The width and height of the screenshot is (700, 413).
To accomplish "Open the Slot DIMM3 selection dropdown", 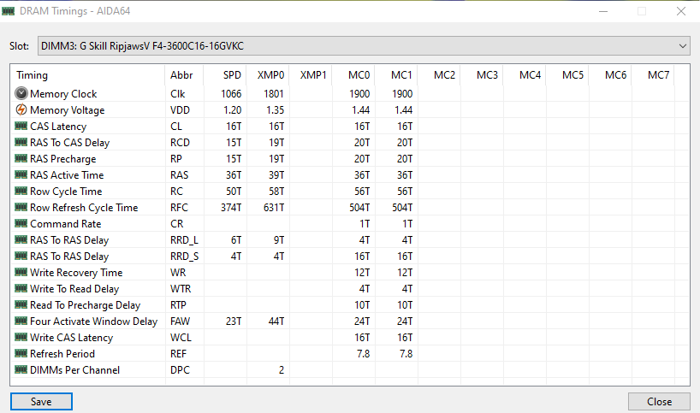I will point(364,46).
